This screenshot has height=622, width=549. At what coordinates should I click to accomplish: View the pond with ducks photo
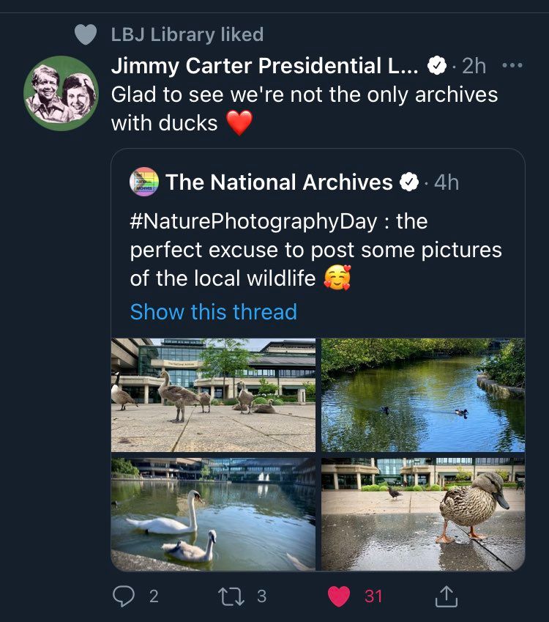coord(423,395)
